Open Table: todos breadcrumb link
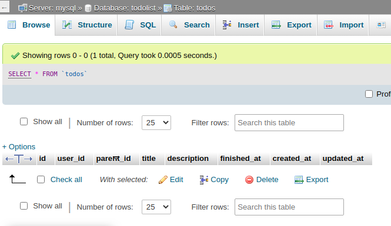The image size is (391, 226). [195, 8]
